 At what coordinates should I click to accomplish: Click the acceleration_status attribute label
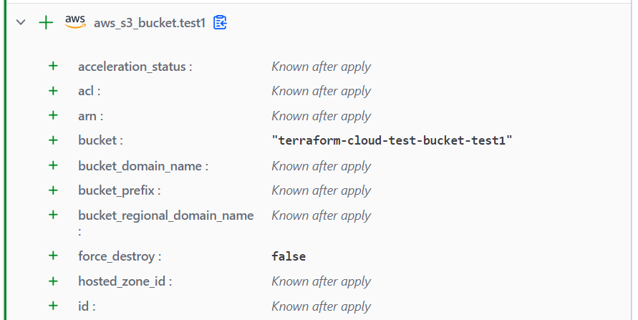click(x=135, y=67)
